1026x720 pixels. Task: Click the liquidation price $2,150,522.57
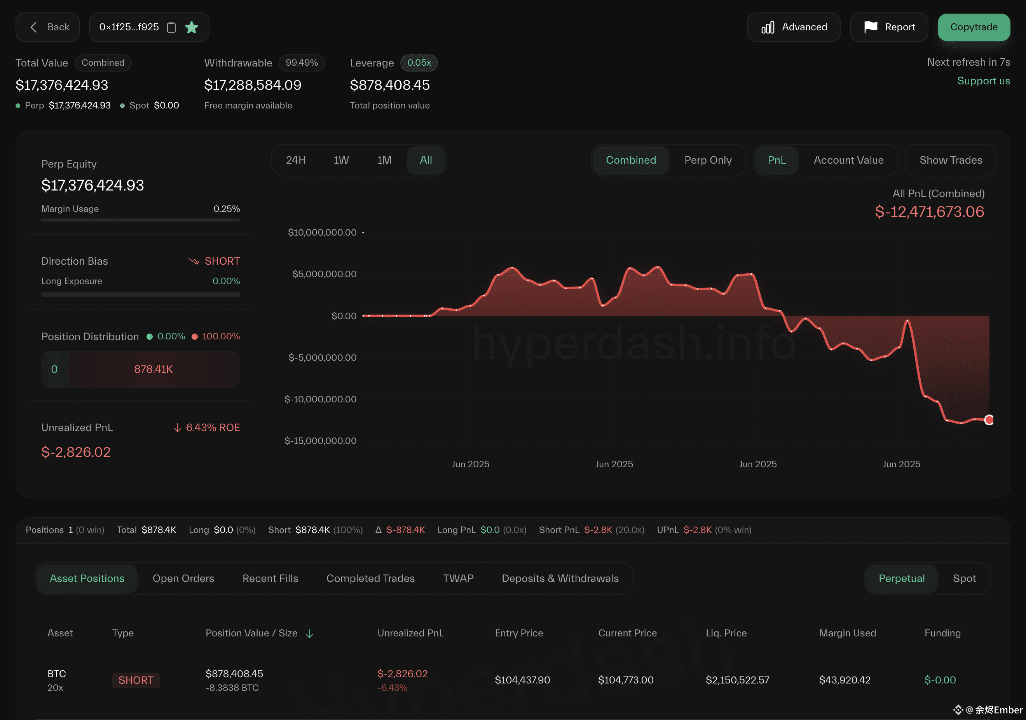(x=737, y=680)
